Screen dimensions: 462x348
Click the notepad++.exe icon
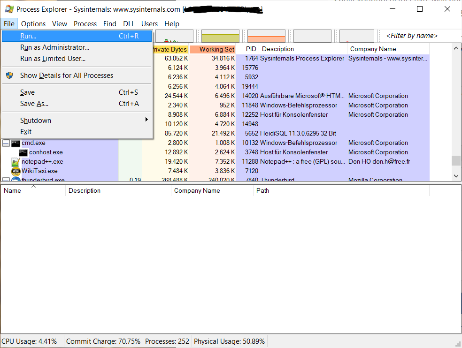pyautogui.click(x=15, y=162)
